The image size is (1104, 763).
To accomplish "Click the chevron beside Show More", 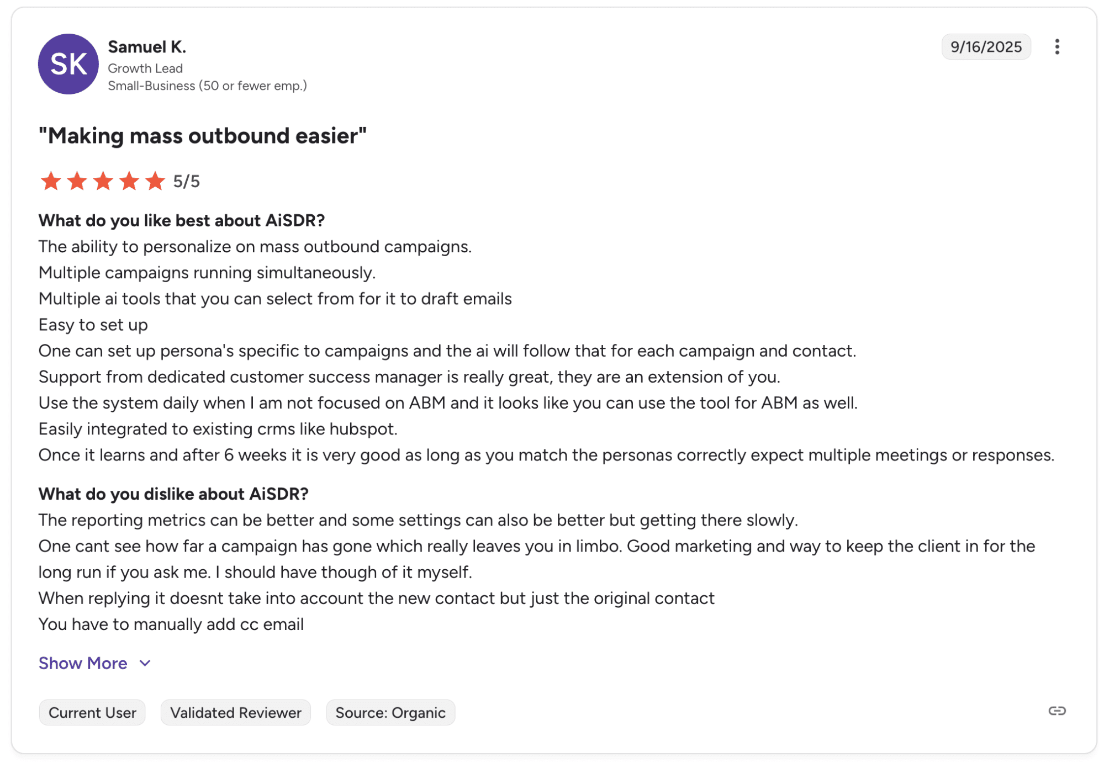I will (x=145, y=663).
